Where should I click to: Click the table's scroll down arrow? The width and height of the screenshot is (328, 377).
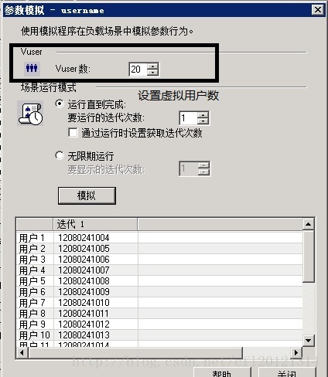tap(308, 341)
